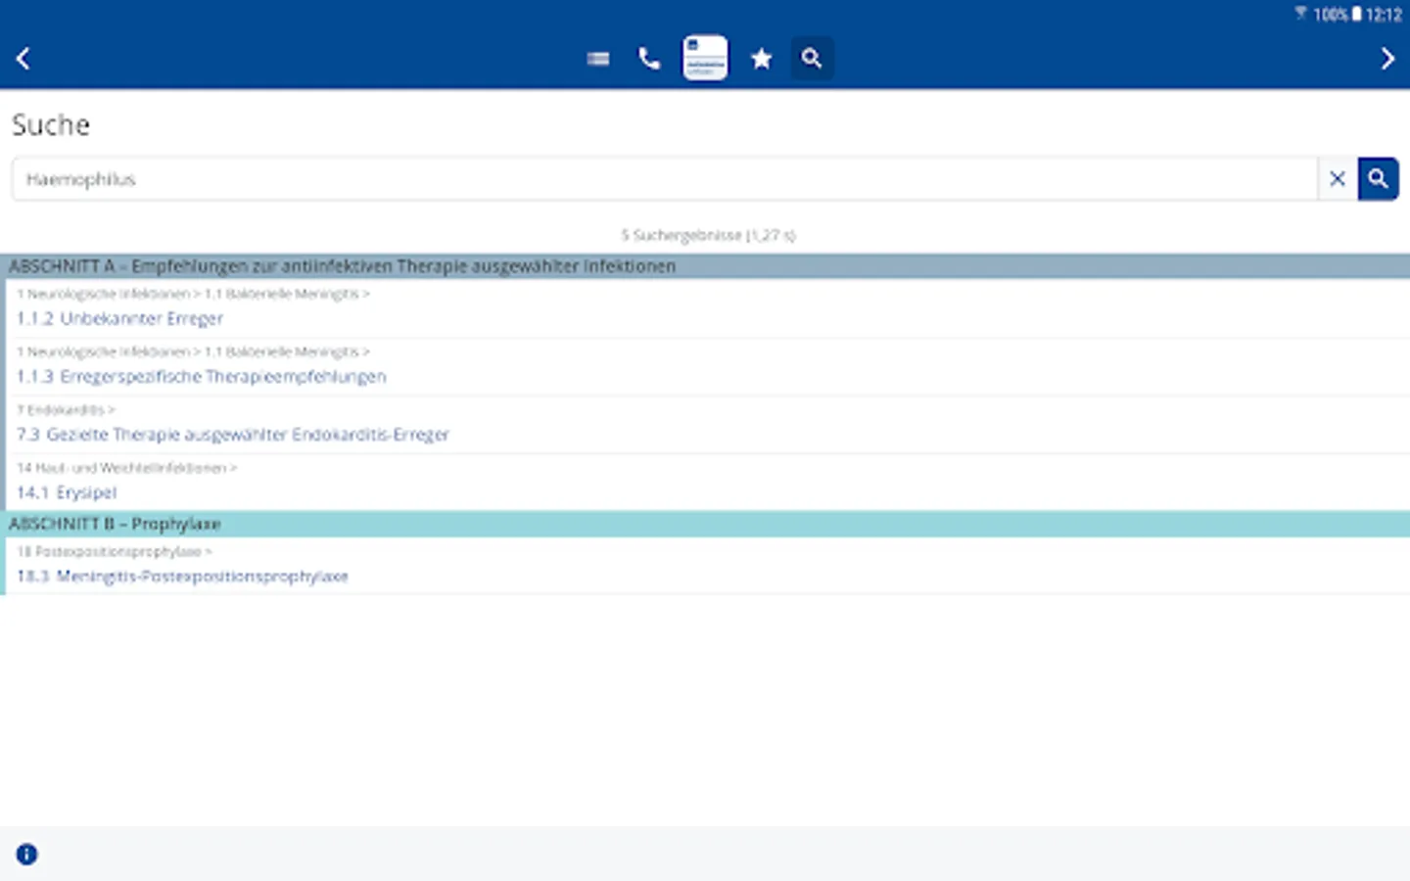The image size is (1410, 881).
Task: Check the Wi-Fi signal icon
Action: [x=1301, y=14]
